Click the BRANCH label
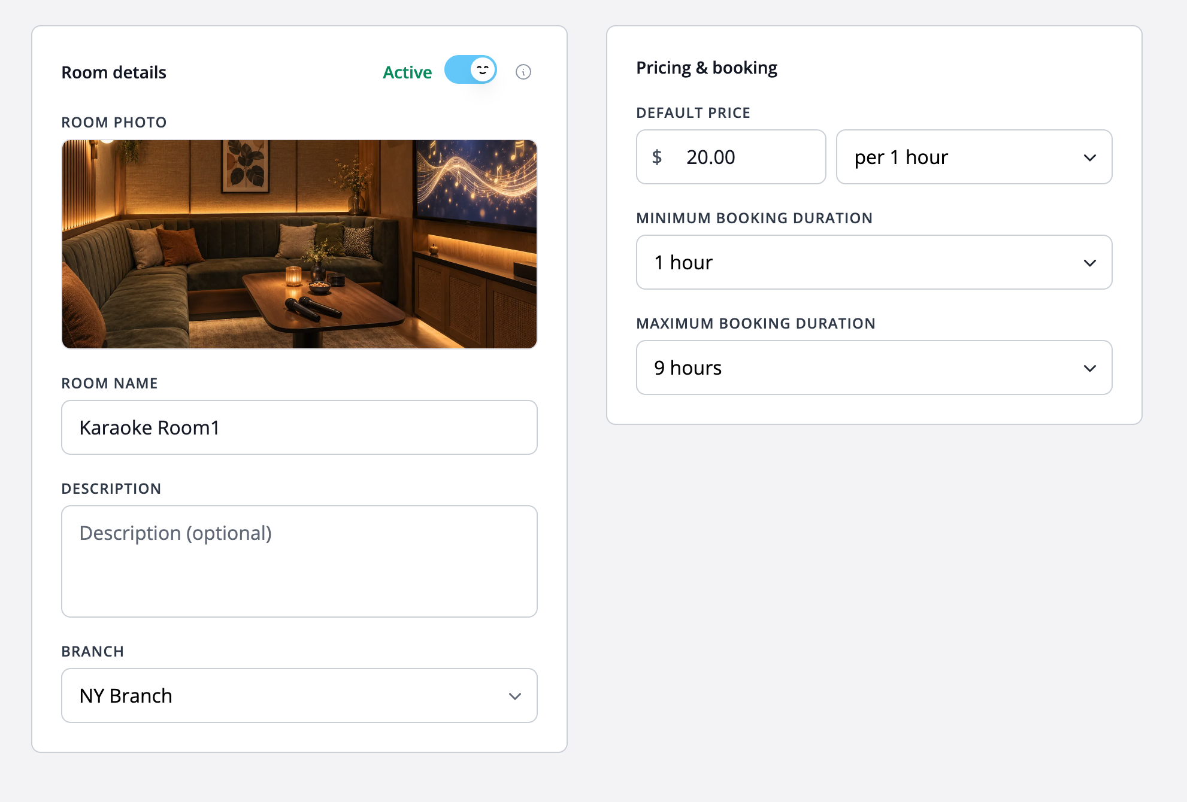Screen dimensions: 1187x802 click(93, 651)
